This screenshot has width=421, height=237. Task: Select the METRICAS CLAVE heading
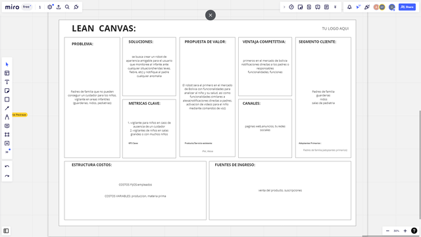pyautogui.click(x=144, y=103)
